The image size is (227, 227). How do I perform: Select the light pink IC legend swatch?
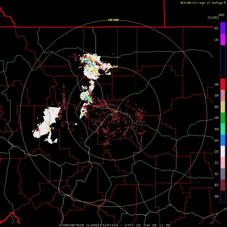[223, 163]
